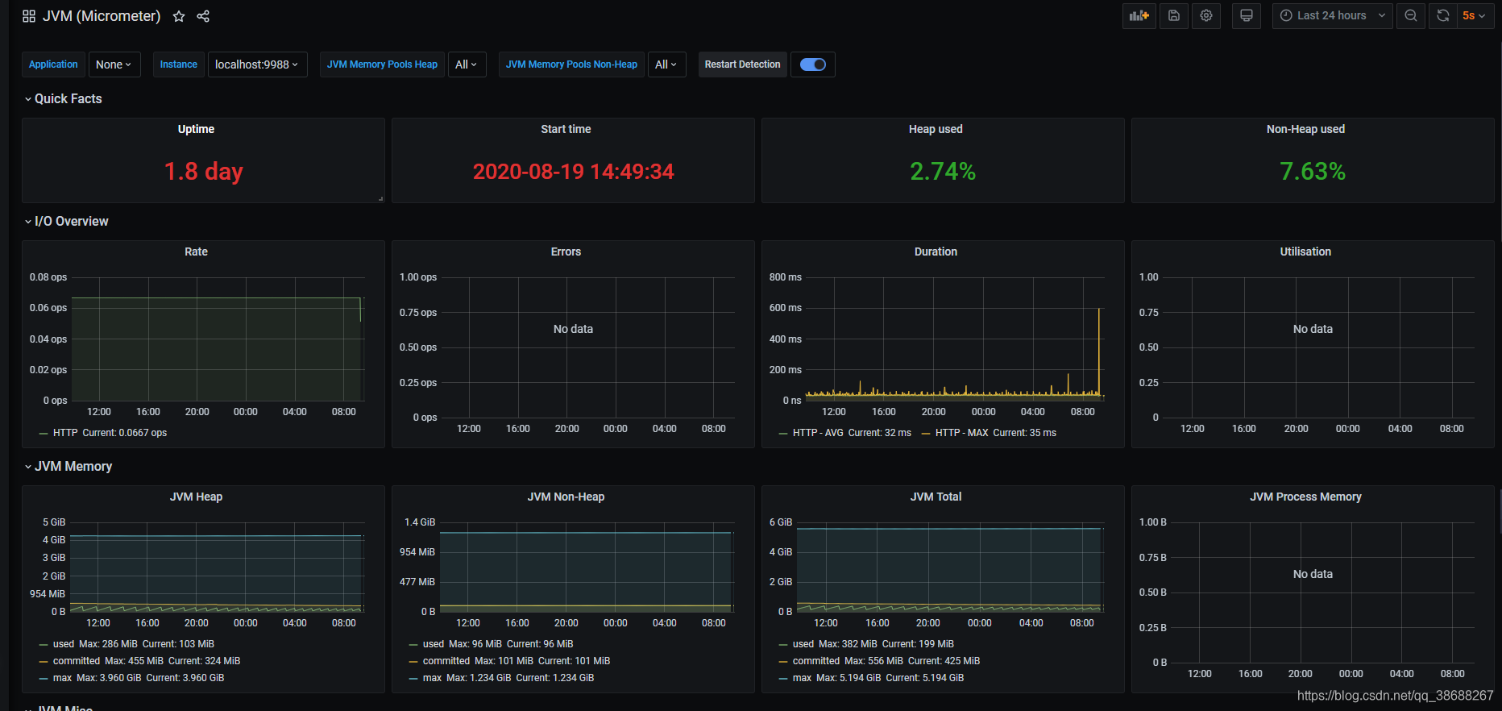The width and height of the screenshot is (1502, 711).
Task: Open the dashboards grid icon
Action: click(x=29, y=16)
